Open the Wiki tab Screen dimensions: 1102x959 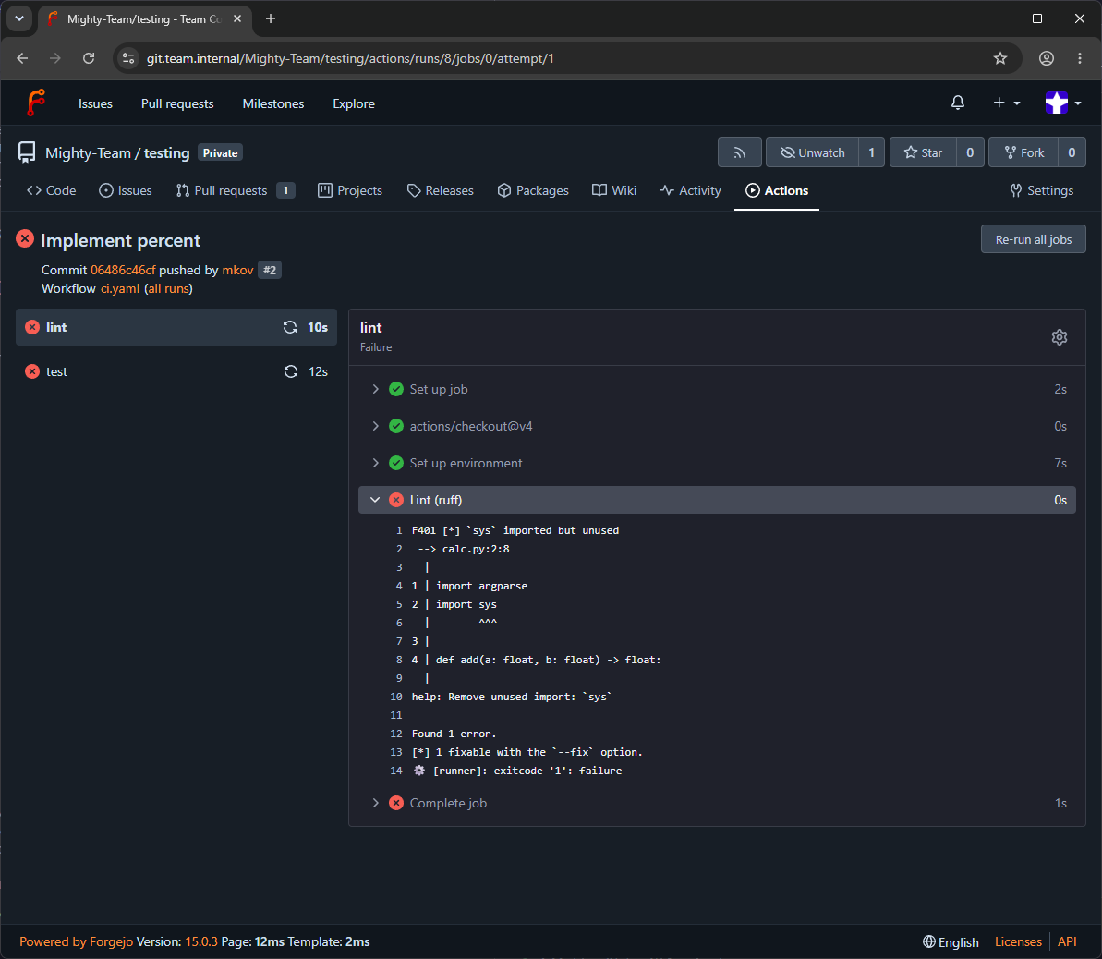tap(614, 190)
